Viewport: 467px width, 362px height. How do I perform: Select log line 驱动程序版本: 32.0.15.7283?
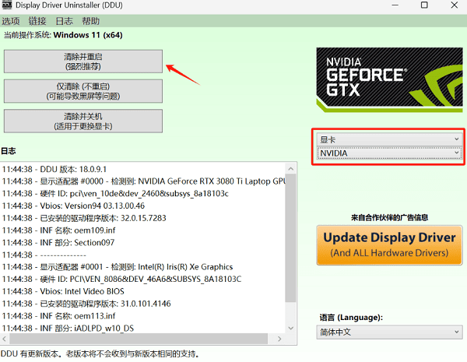coord(84,218)
